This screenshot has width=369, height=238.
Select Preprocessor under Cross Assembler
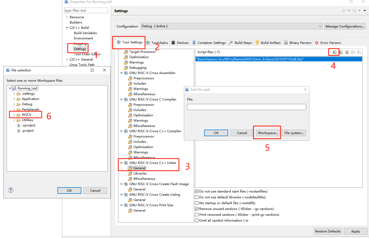click(144, 78)
